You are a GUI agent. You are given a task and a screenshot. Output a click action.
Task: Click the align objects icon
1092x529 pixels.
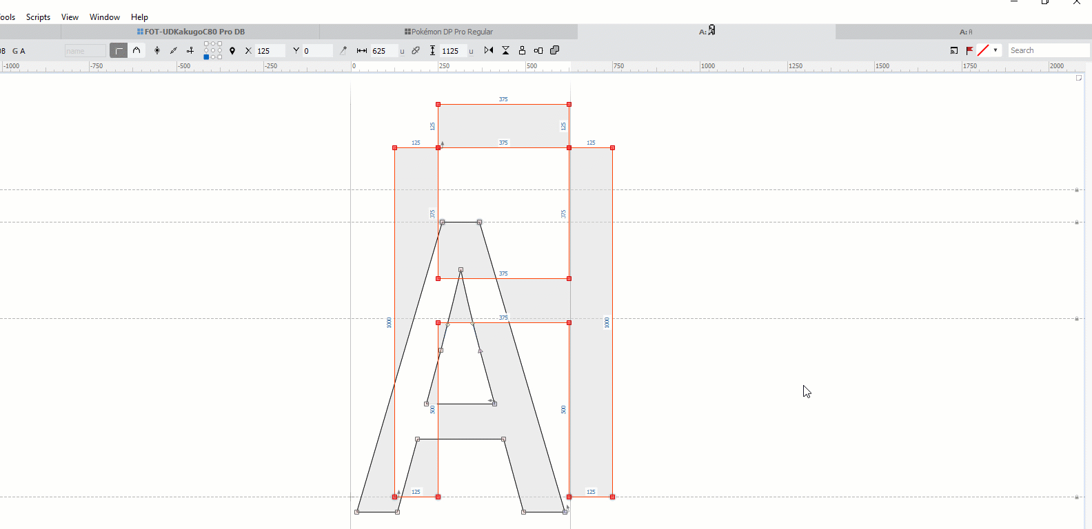pyautogui.click(x=538, y=50)
